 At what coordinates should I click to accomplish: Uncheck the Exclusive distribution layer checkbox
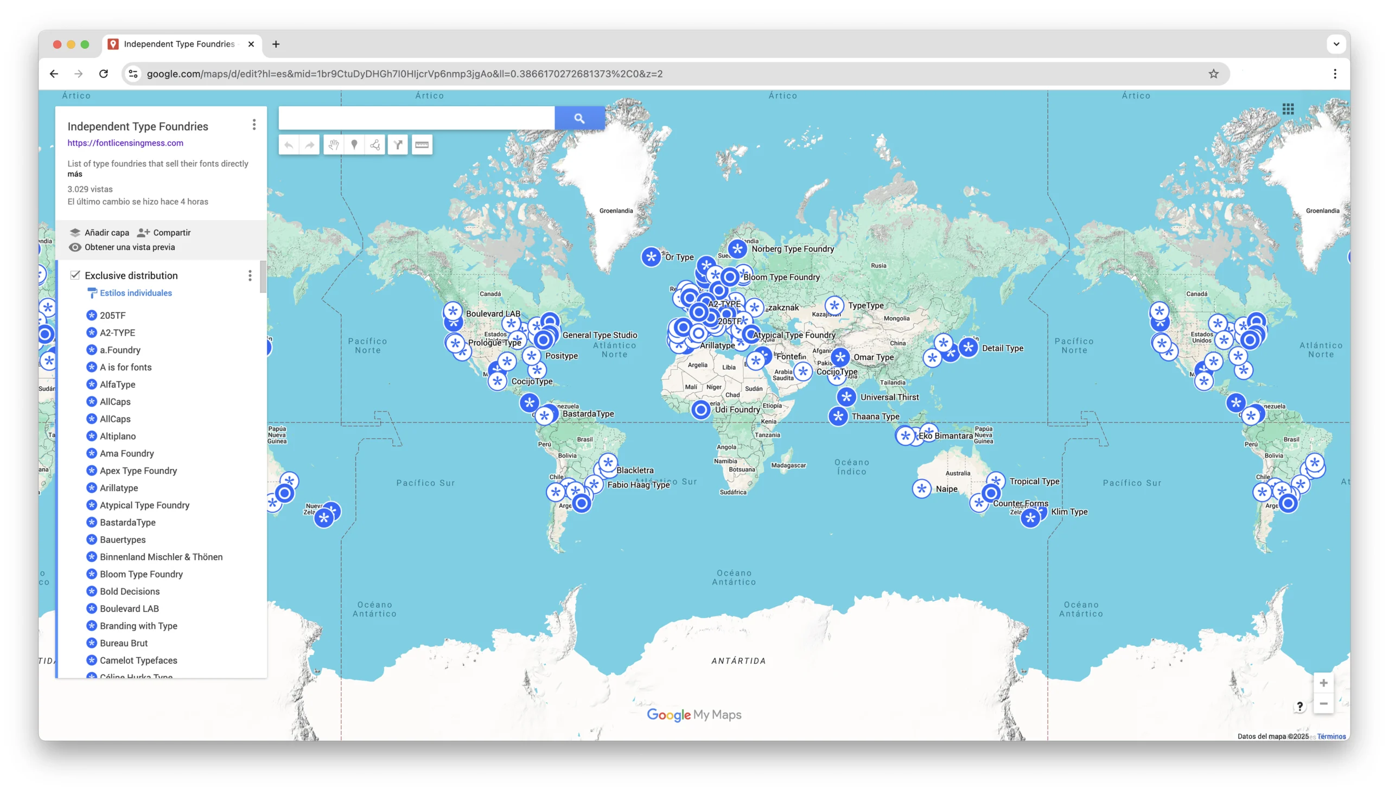coord(75,275)
